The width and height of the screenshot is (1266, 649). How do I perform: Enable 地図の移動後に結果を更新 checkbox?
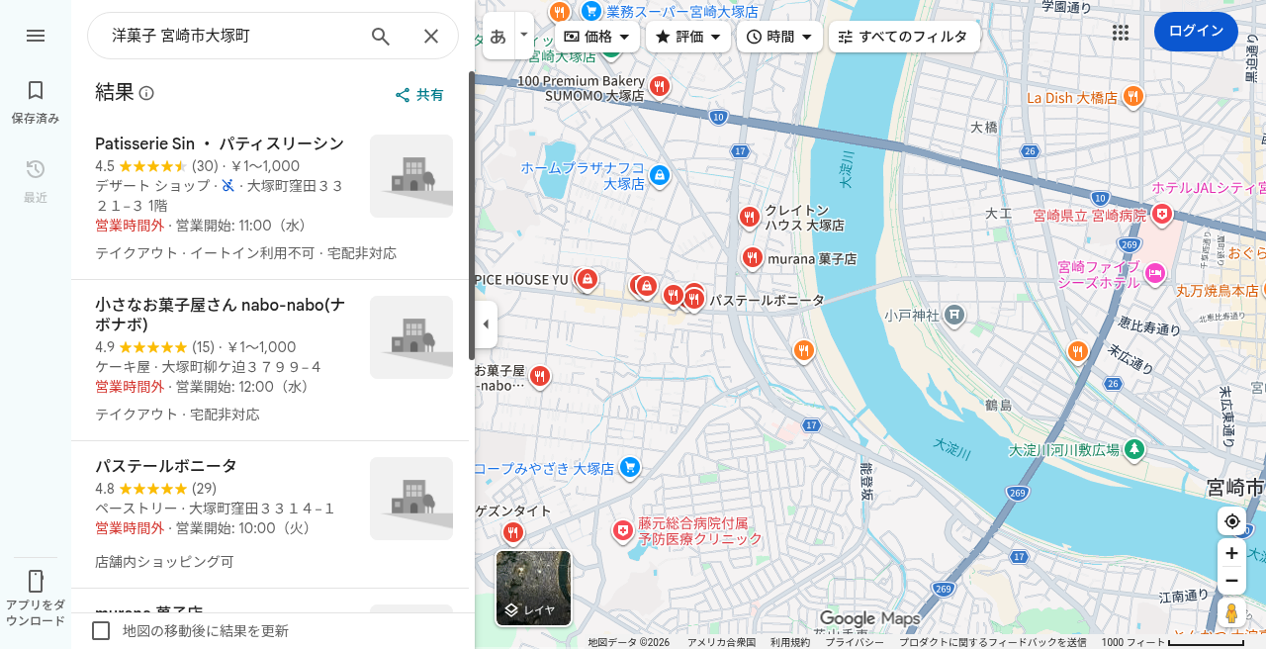point(101,630)
